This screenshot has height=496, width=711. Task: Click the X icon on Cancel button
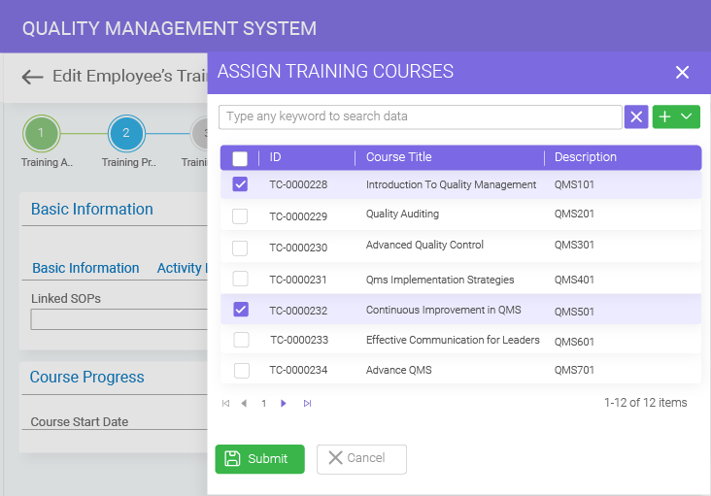click(x=335, y=458)
